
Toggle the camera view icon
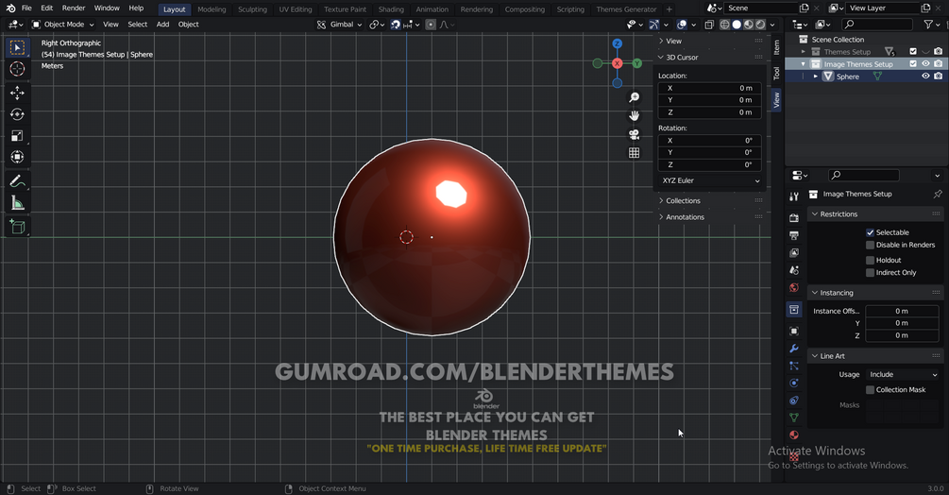634,134
